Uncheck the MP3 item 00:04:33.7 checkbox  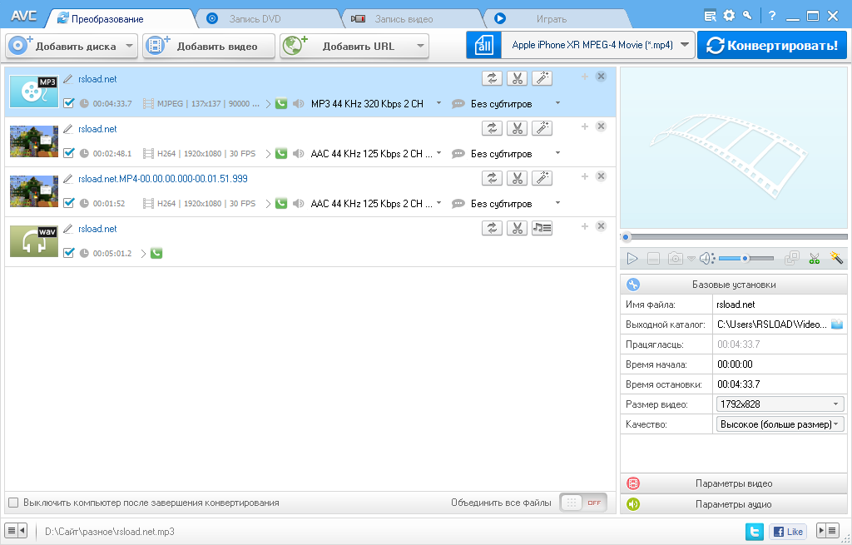pos(68,103)
